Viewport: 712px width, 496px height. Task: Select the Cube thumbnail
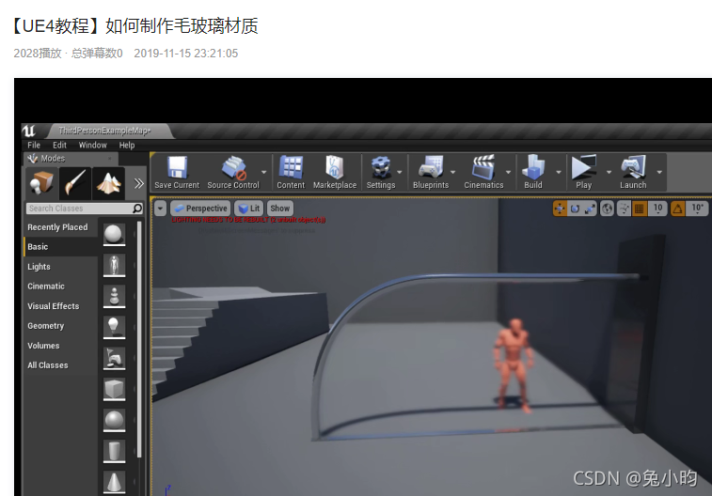114,390
